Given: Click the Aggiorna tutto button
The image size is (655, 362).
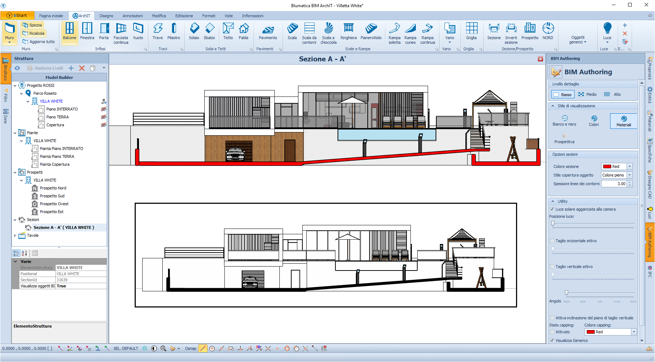Looking at the screenshot, I should click(x=39, y=42).
